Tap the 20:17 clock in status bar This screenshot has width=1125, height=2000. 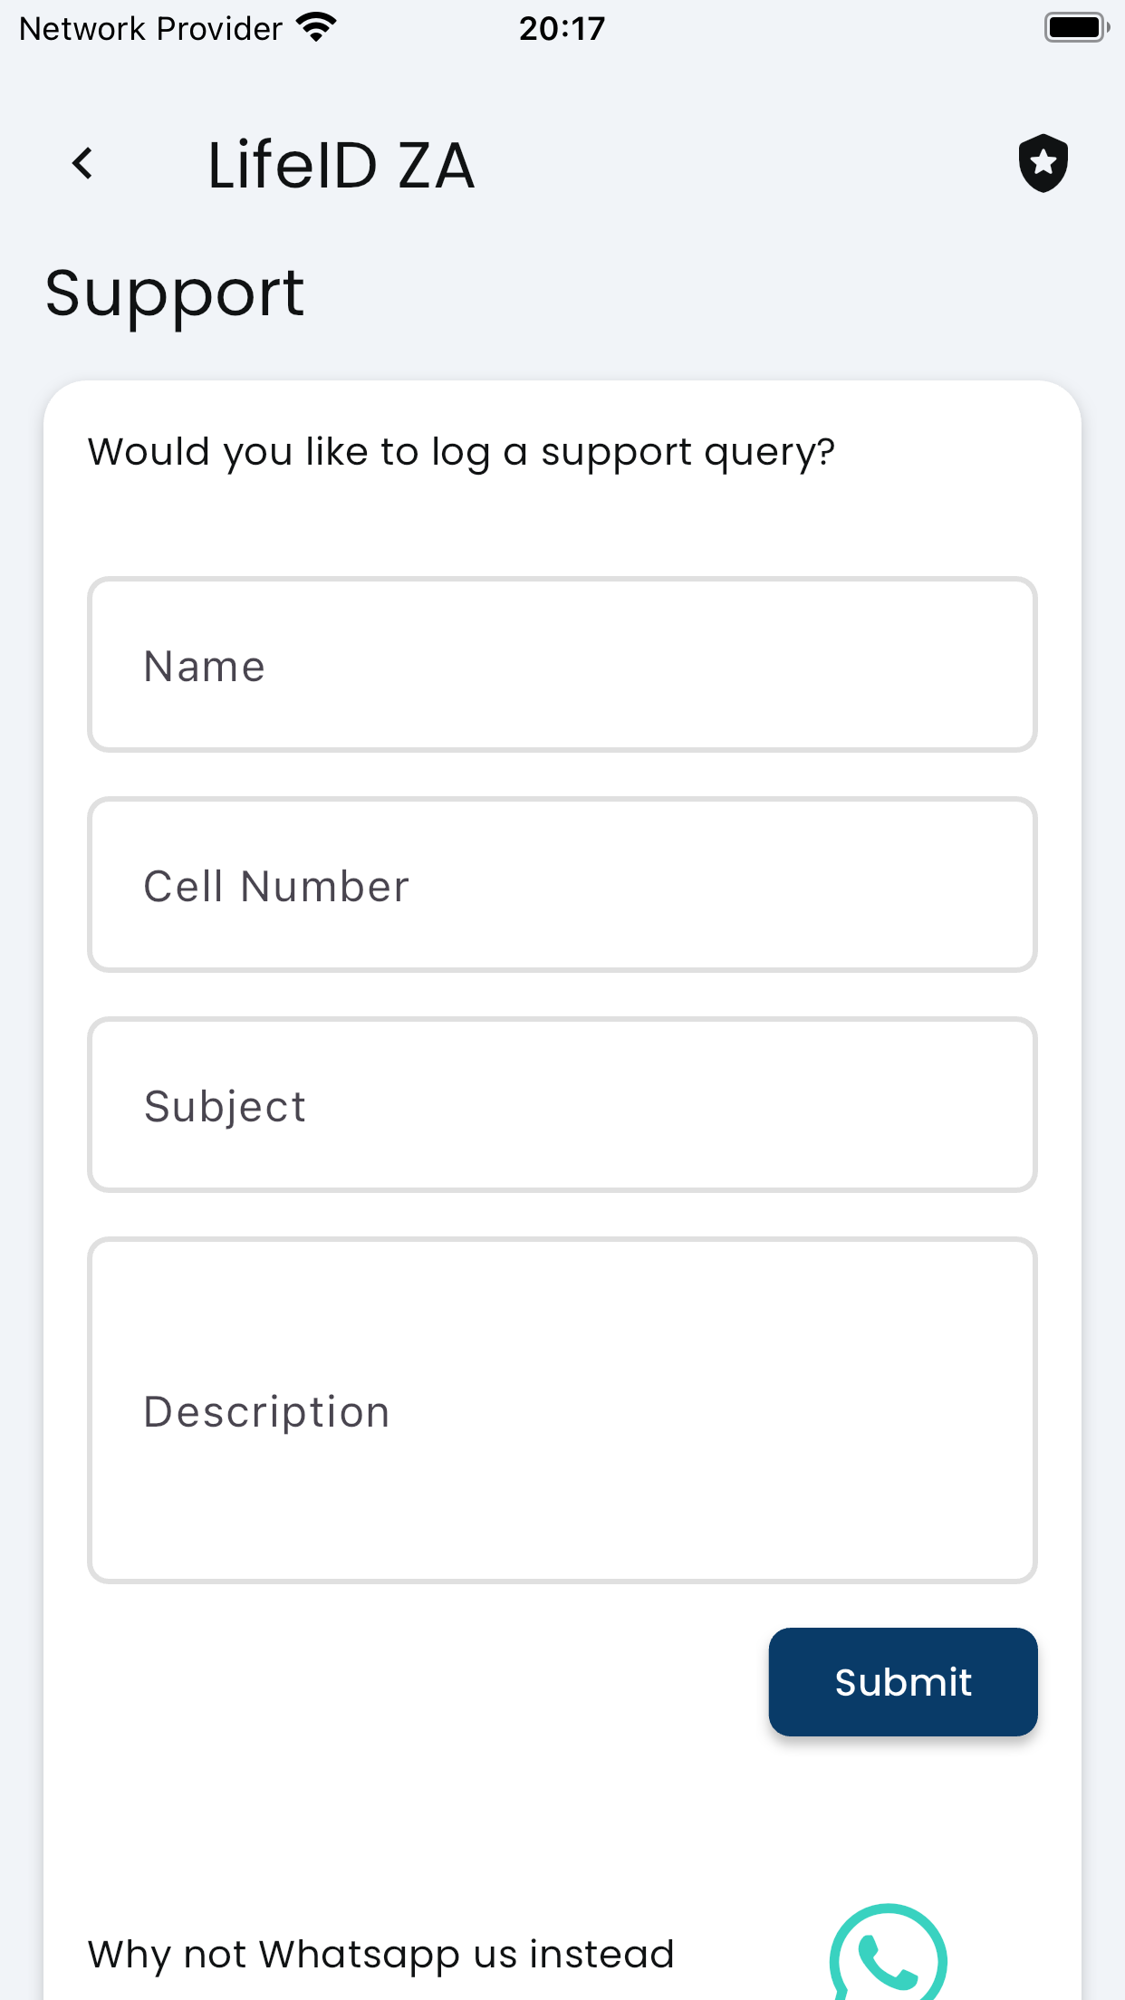pos(562,29)
